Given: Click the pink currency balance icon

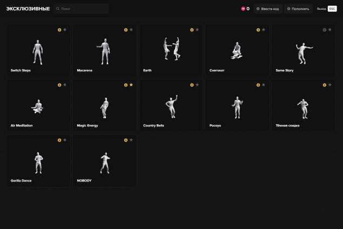Looking at the screenshot, I should tap(243, 9).
